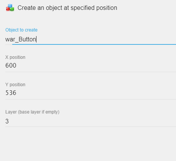Click the colored cubes create-object icon
This screenshot has height=161, width=176.
10,8
